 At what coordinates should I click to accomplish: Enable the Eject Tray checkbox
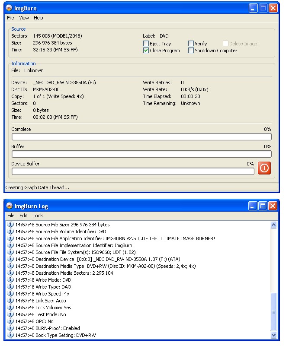coord(146,44)
